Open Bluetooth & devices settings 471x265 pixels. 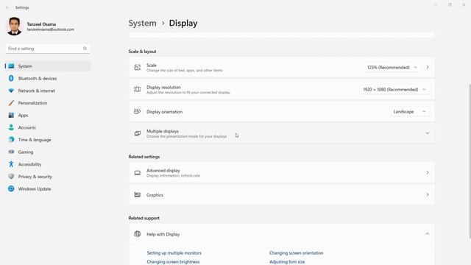[48, 79]
